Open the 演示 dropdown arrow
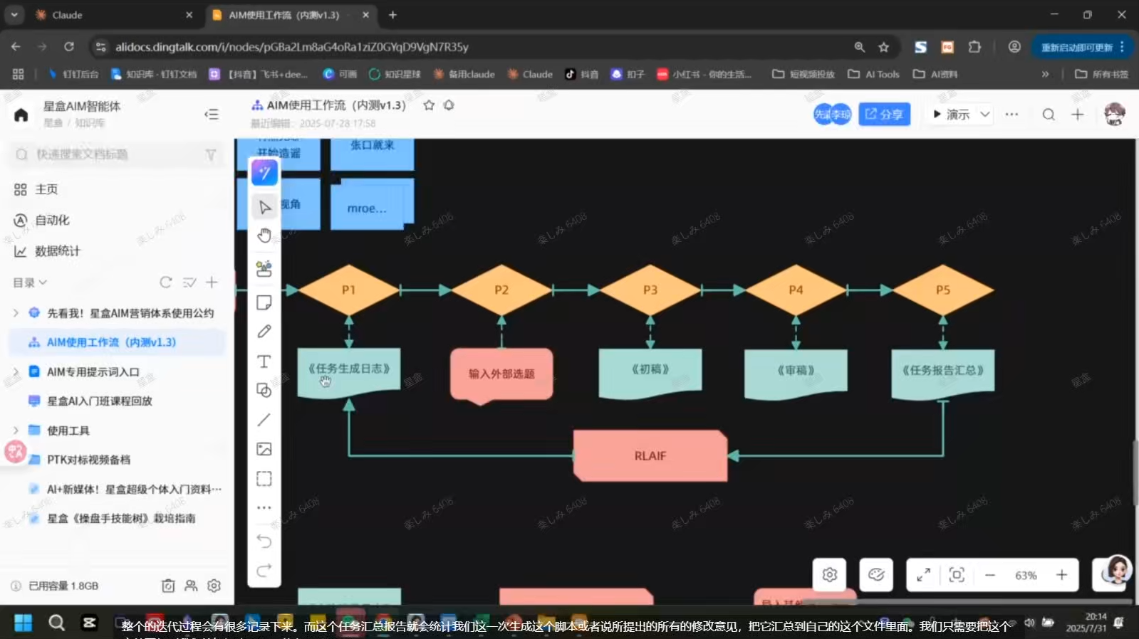 [985, 115]
